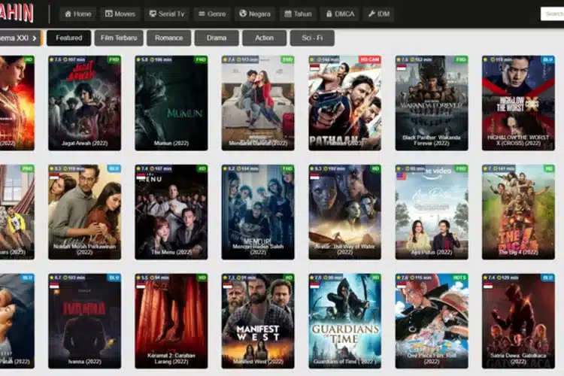Screen dimensions: 564x376
Task: Click star rating on Manifest West poster
Action: [x=229, y=277]
